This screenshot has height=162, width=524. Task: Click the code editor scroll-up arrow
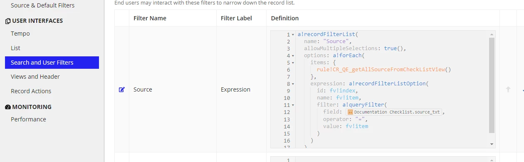point(492,34)
